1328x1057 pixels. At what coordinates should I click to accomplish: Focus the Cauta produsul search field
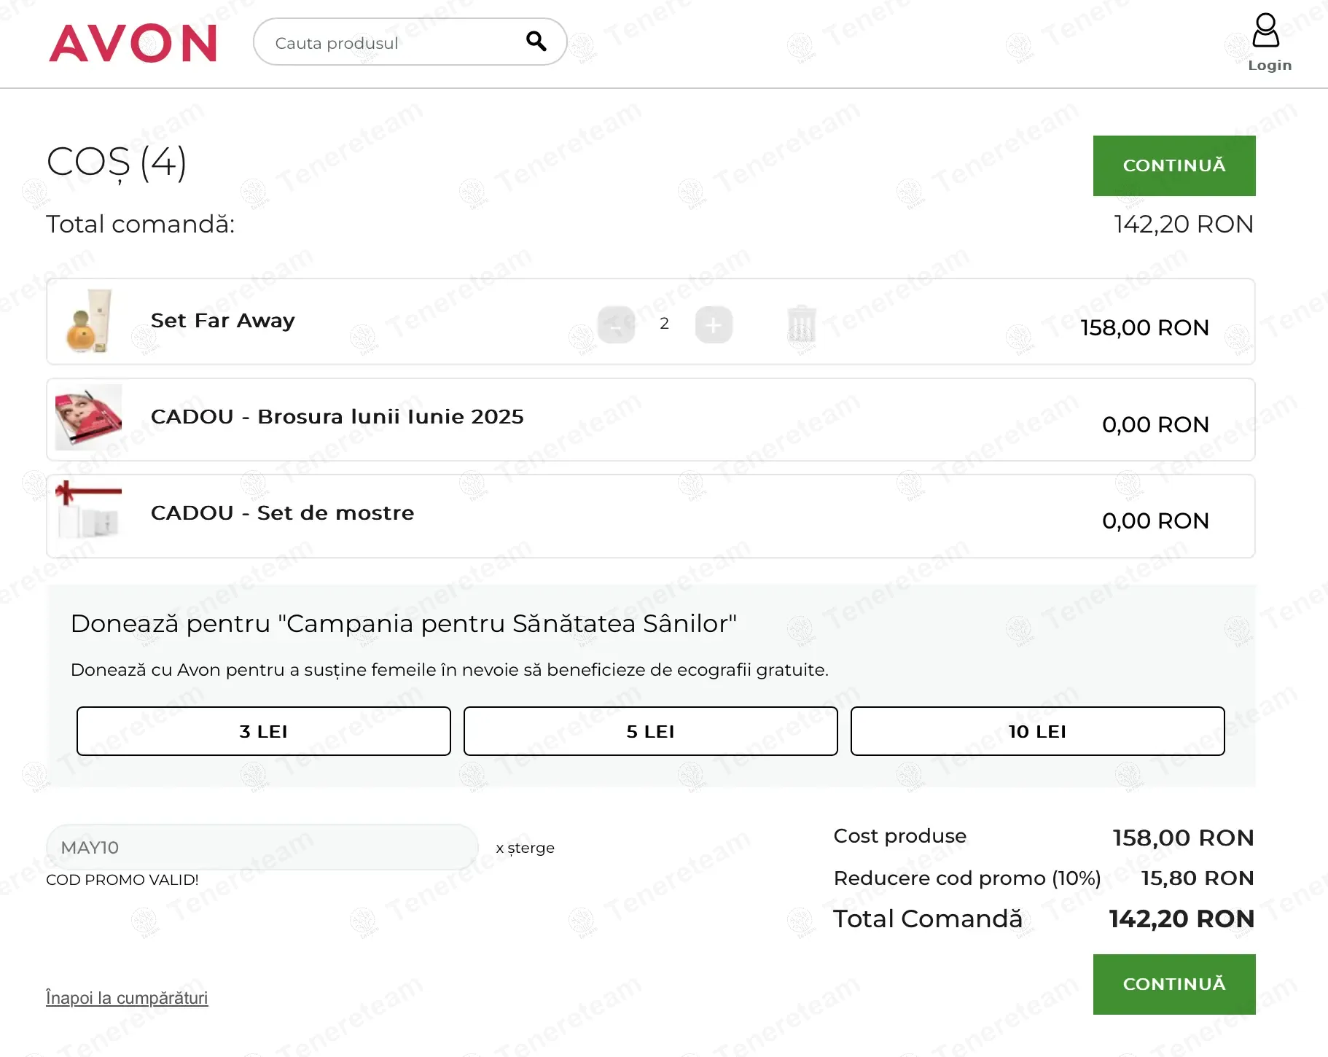(410, 42)
